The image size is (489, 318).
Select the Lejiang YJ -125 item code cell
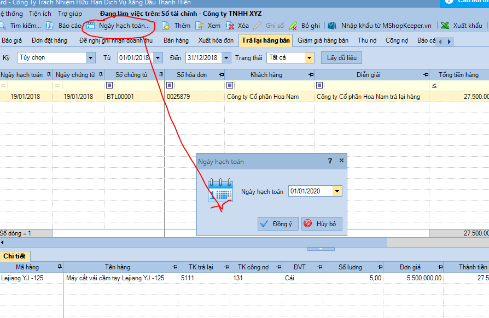pyautogui.click(x=31, y=278)
